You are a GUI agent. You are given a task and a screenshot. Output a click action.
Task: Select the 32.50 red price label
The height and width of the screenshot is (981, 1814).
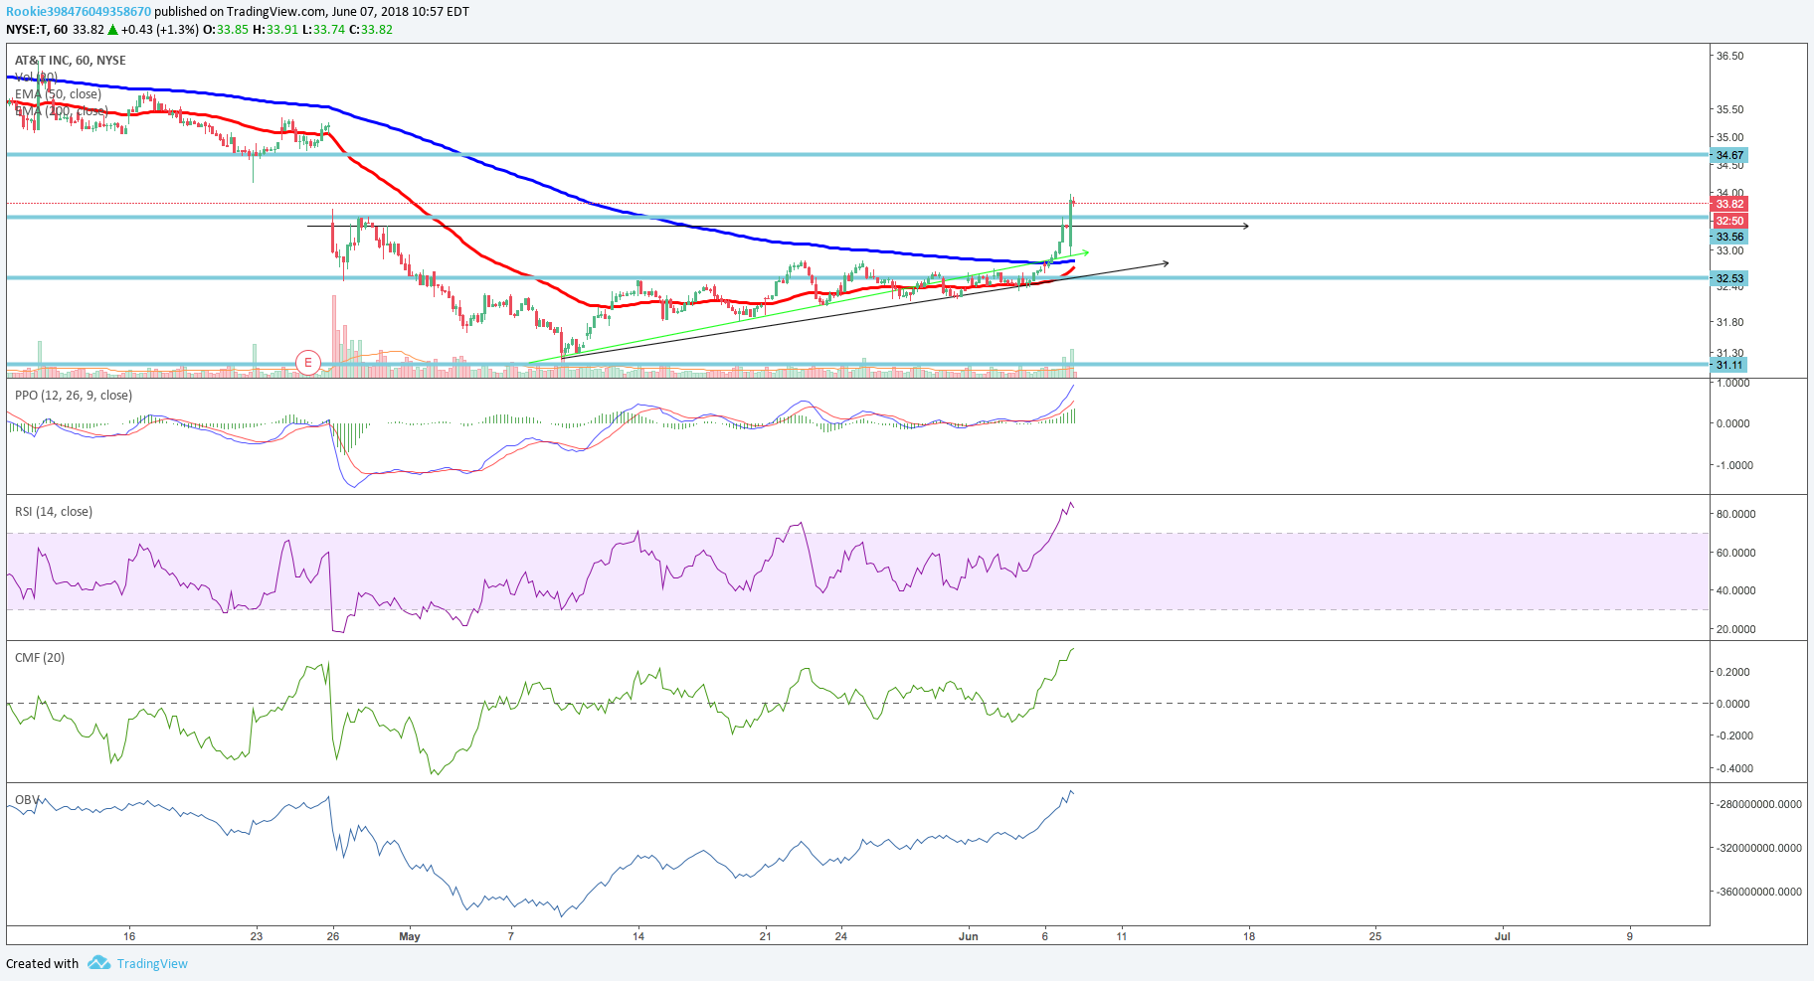[x=1729, y=221]
